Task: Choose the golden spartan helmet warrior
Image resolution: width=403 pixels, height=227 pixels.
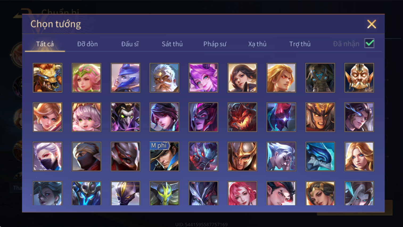Action: click(242, 156)
